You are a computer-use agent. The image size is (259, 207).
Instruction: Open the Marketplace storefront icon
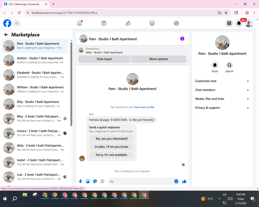[152, 23]
